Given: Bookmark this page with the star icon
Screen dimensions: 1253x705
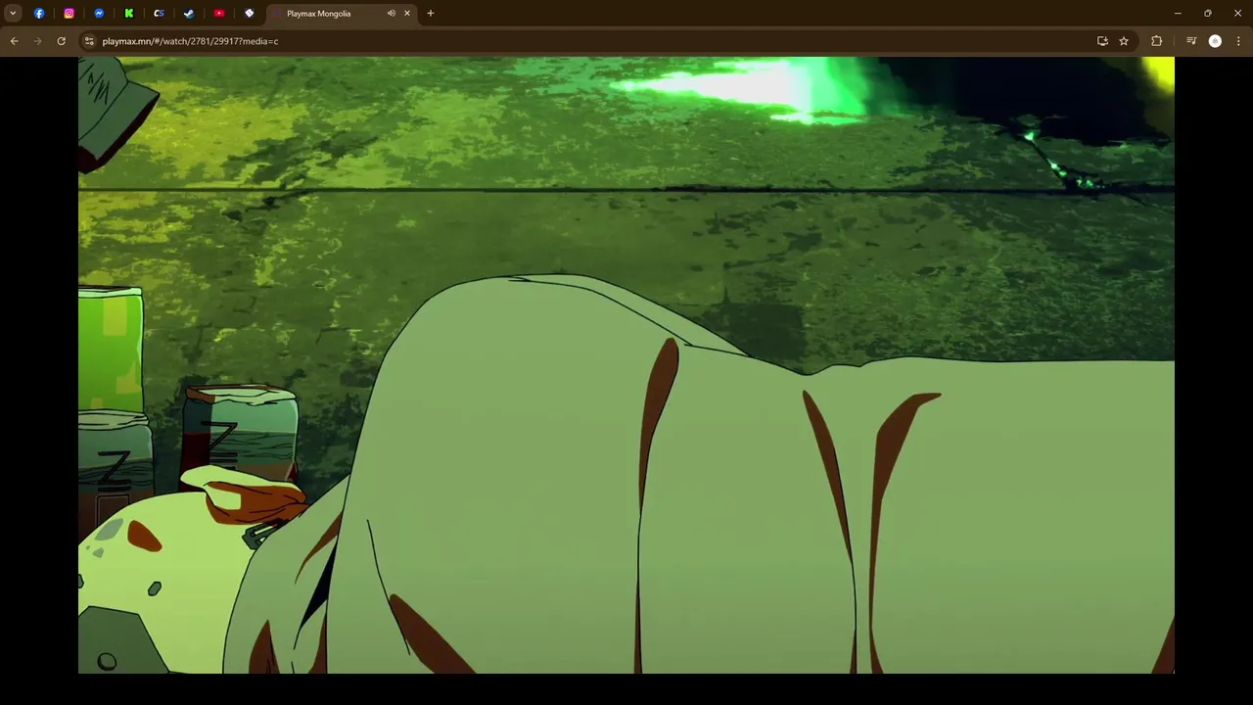Looking at the screenshot, I should 1124,41.
